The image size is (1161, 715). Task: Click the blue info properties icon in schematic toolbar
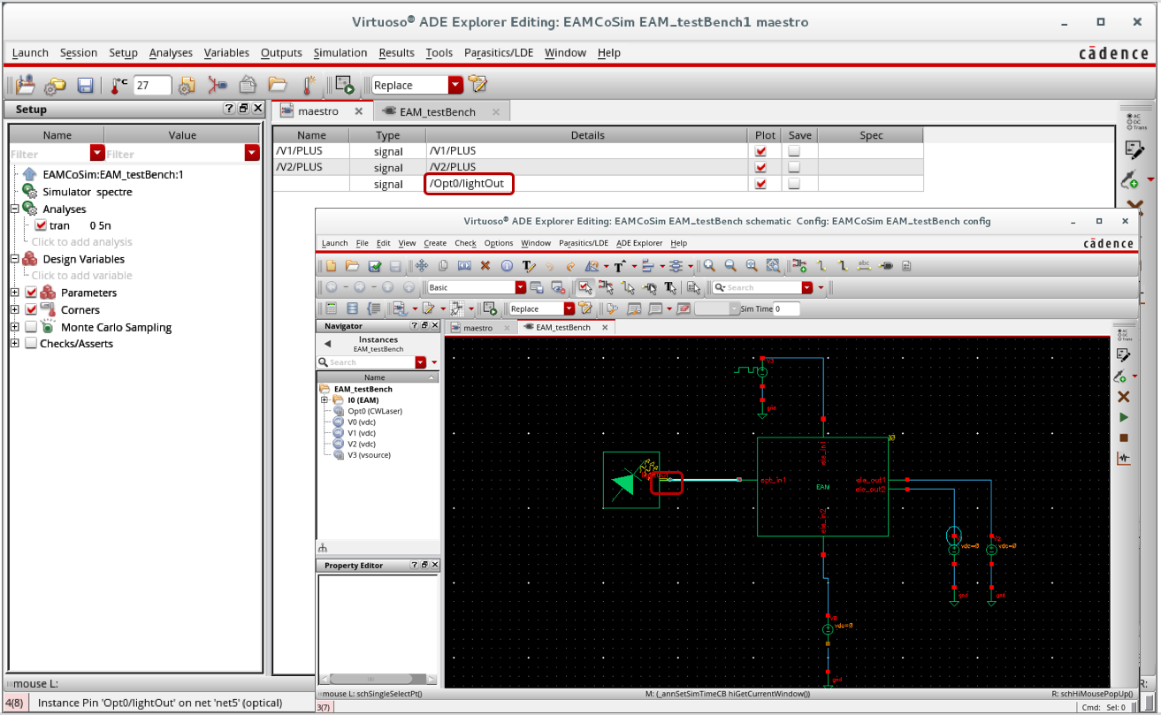coord(507,265)
